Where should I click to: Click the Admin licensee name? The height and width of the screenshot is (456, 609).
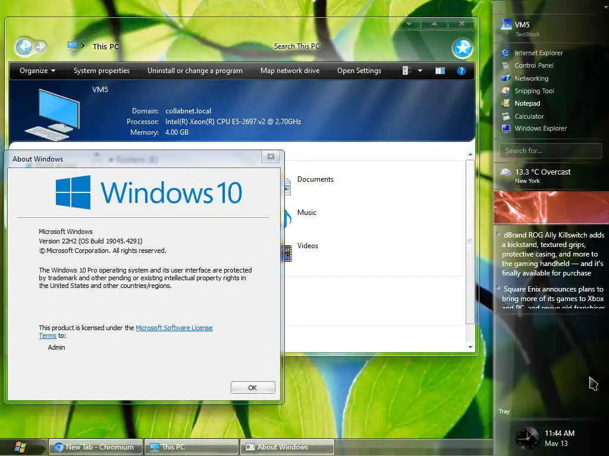pos(56,347)
